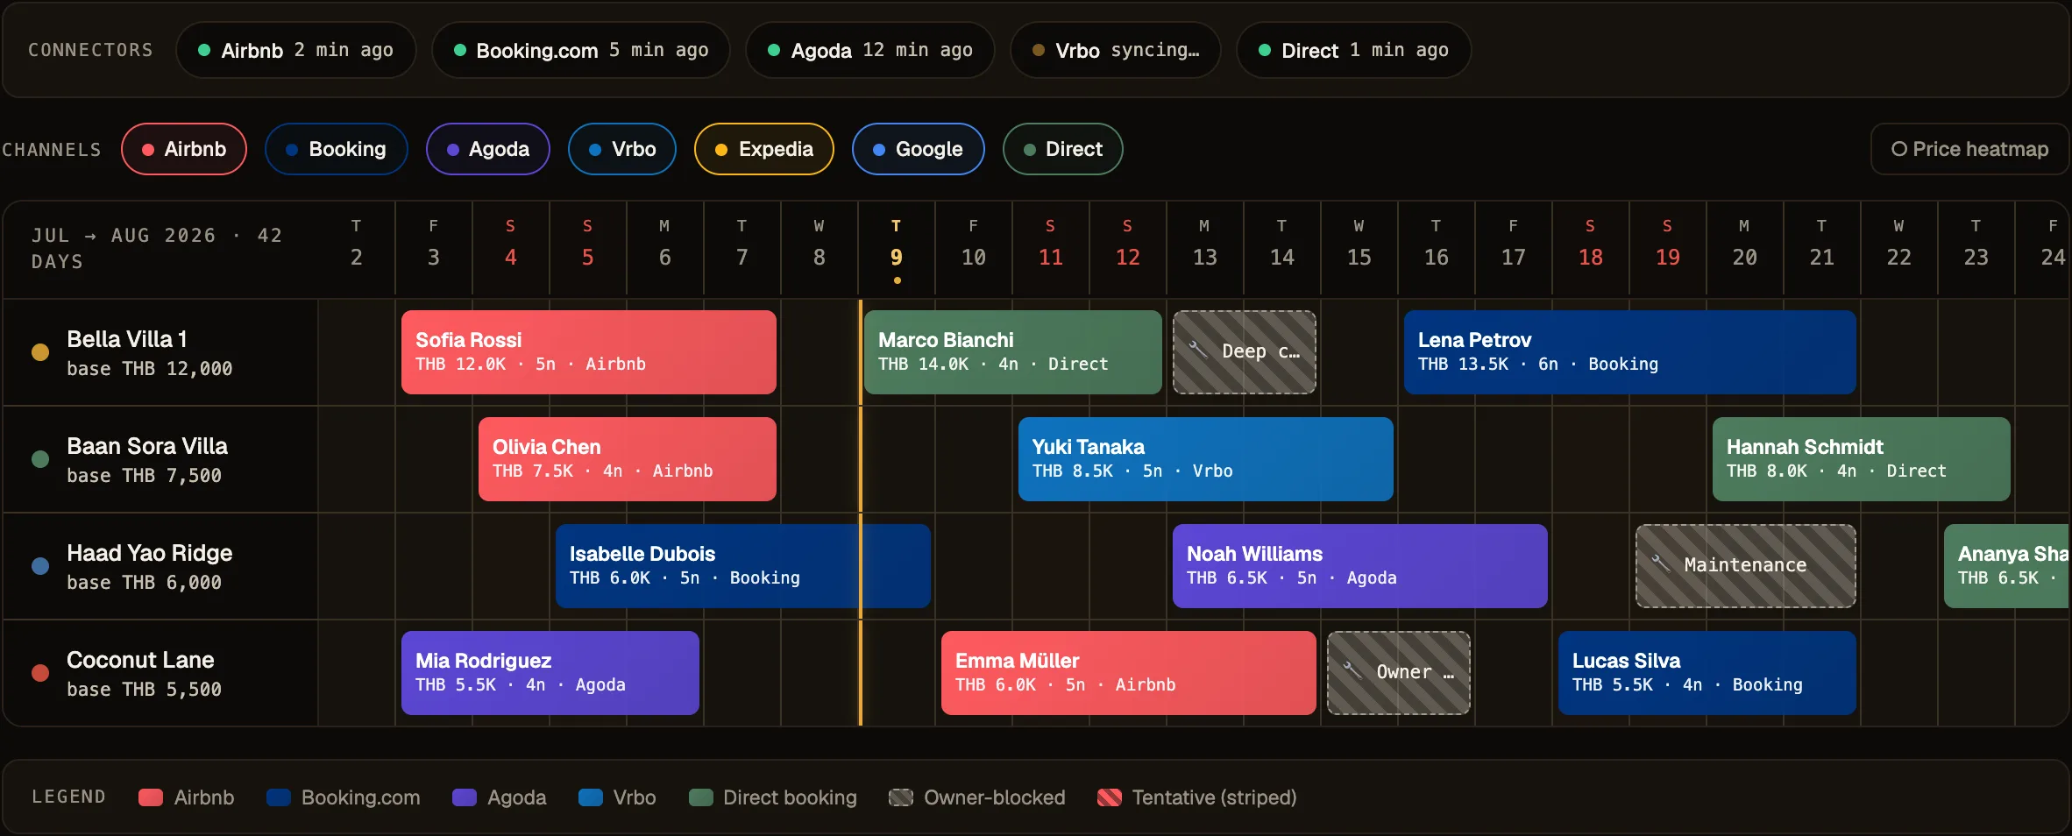This screenshot has width=2072, height=836.
Task: Select the Wednesday 15 date header
Action: click(x=1359, y=249)
